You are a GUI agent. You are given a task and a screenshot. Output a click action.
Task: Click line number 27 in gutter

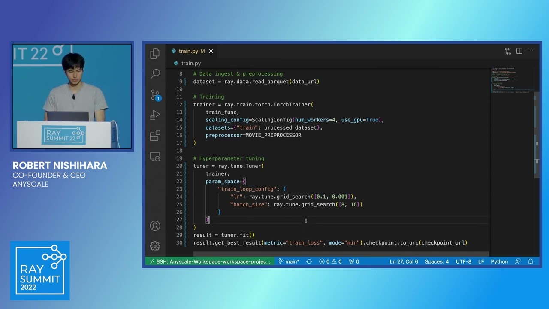[179, 220]
